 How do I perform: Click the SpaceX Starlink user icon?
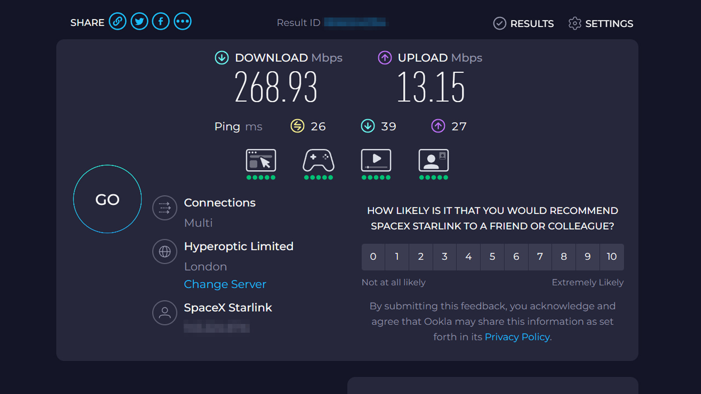click(x=165, y=313)
